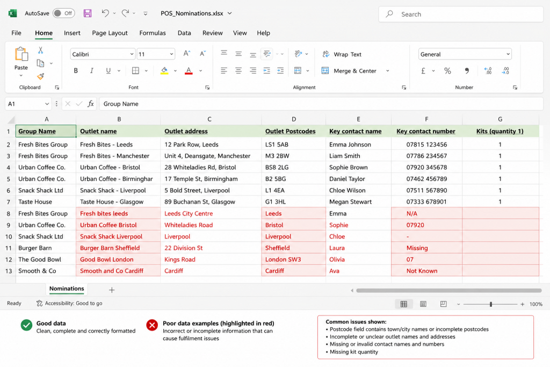Click Merge & Center button

tap(349, 71)
